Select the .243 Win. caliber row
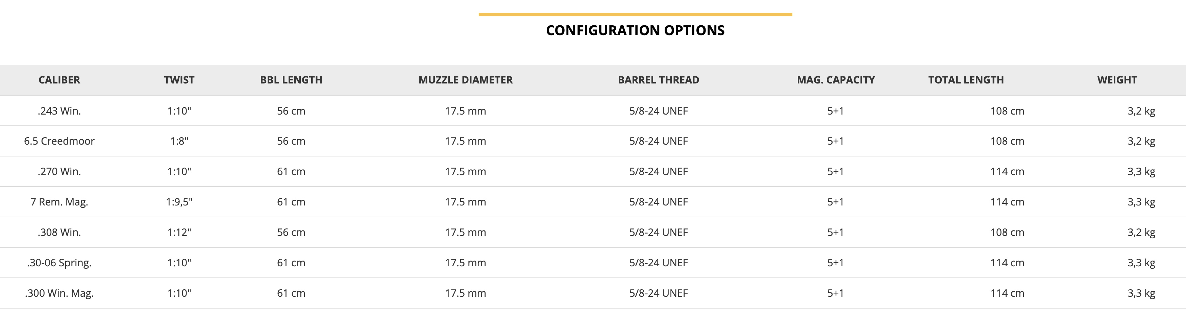 click(x=59, y=111)
